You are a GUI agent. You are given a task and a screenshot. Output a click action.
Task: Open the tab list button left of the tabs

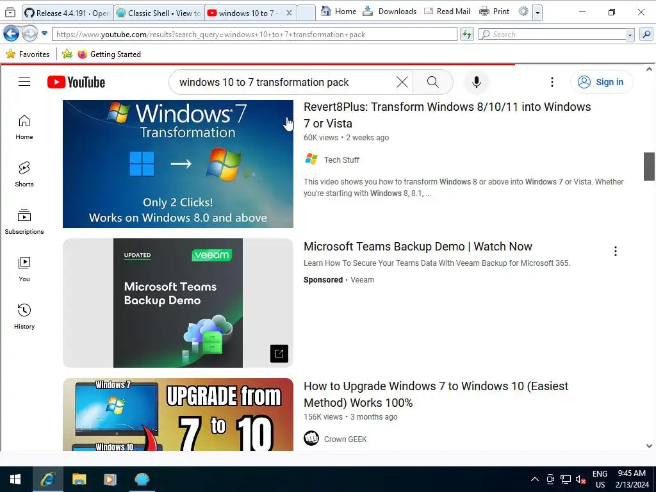click(10, 13)
